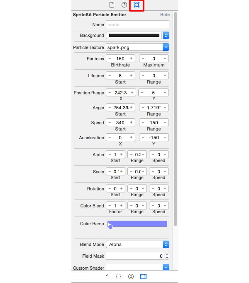Decrease the Acceleration Y value

tap(143, 138)
